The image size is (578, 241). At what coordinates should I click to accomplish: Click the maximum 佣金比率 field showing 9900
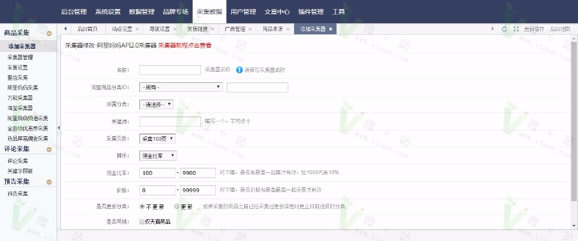[x=198, y=173]
